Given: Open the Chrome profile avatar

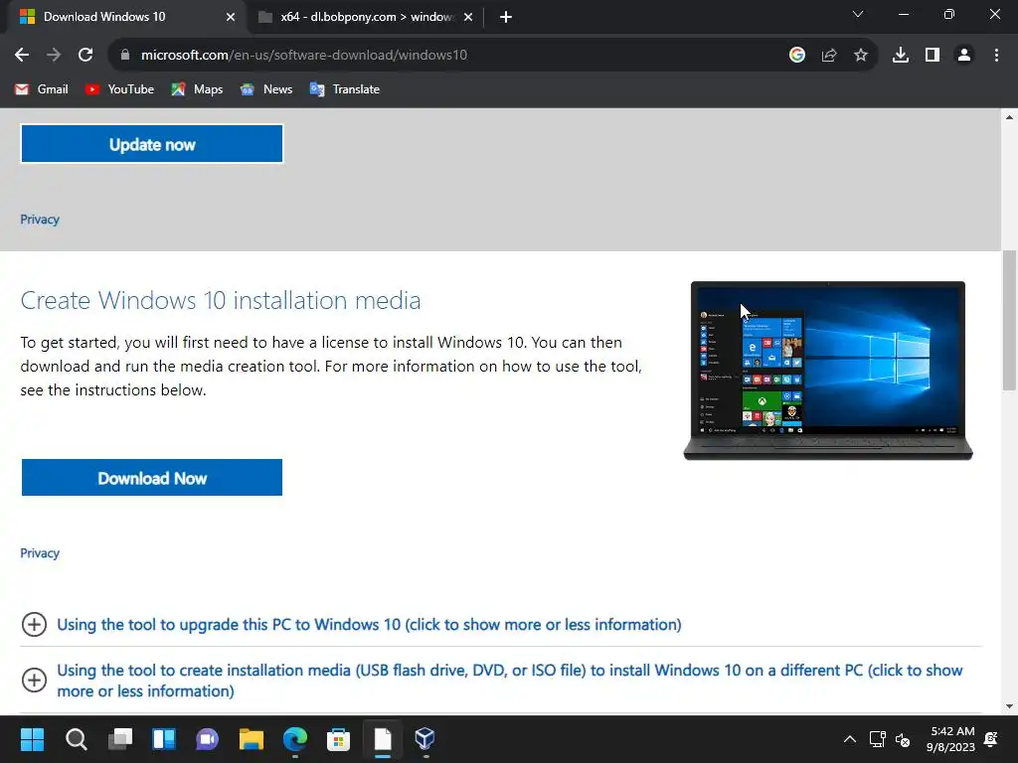Looking at the screenshot, I should [964, 56].
